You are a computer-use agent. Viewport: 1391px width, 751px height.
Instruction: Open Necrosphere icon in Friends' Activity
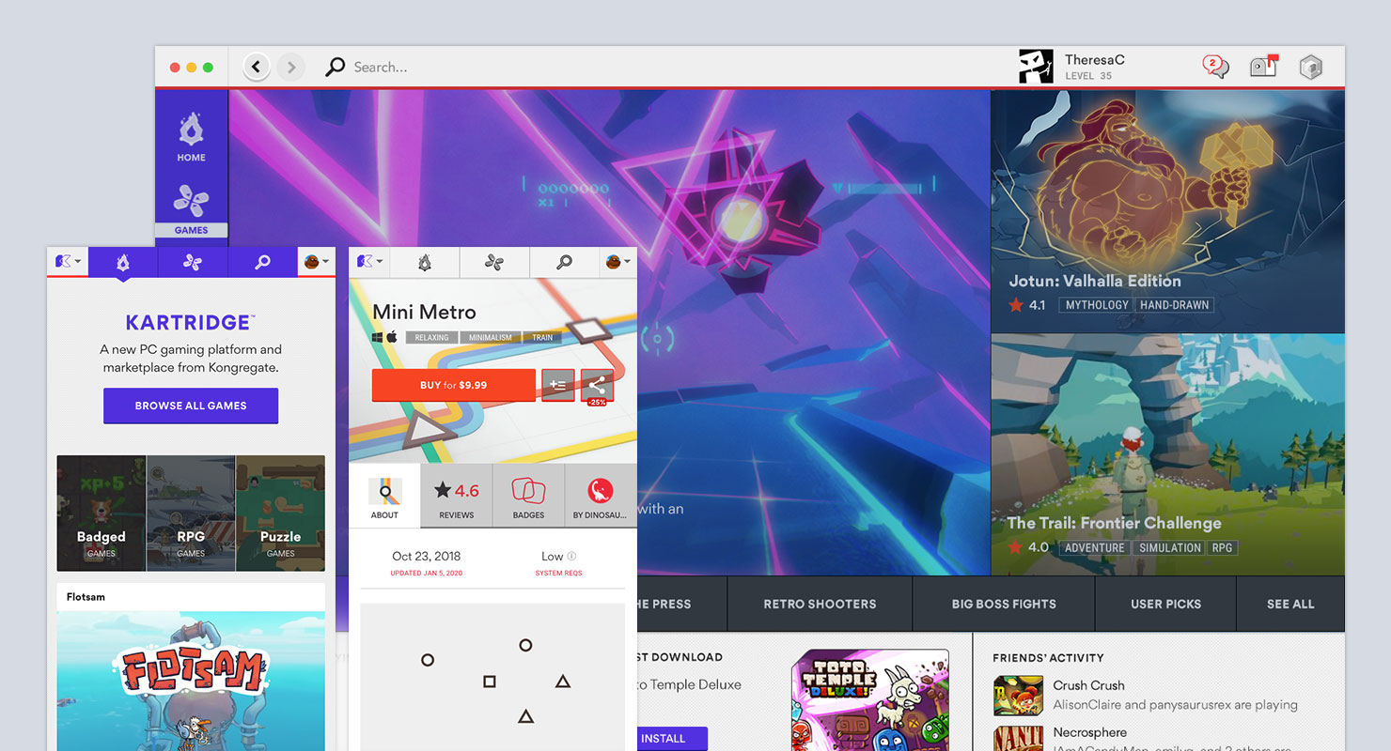1017,739
